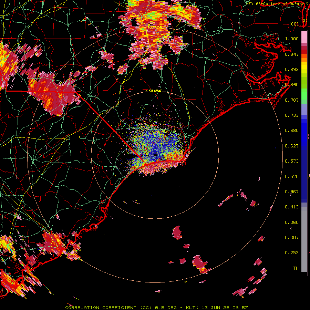Click the 0.627 color scale value

[x=292, y=146]
